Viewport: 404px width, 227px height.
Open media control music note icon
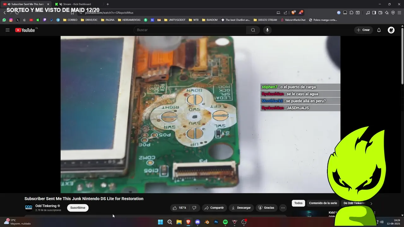click(x=368, y=13)
